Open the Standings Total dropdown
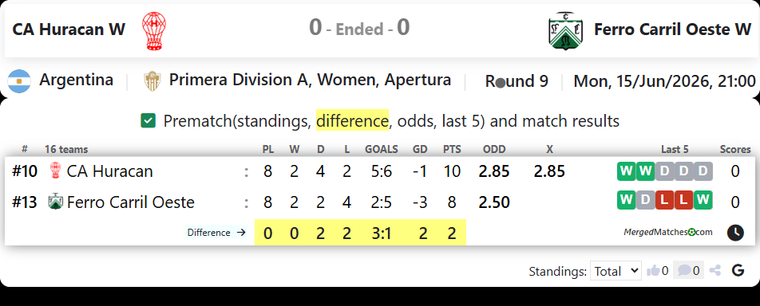This screenshot has height=306, width=760. tap(616, 271)
